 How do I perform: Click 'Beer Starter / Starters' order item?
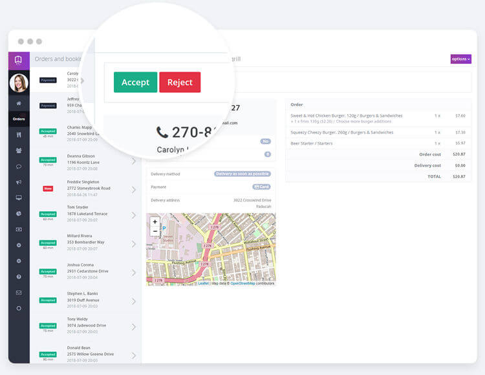[312, 143]
